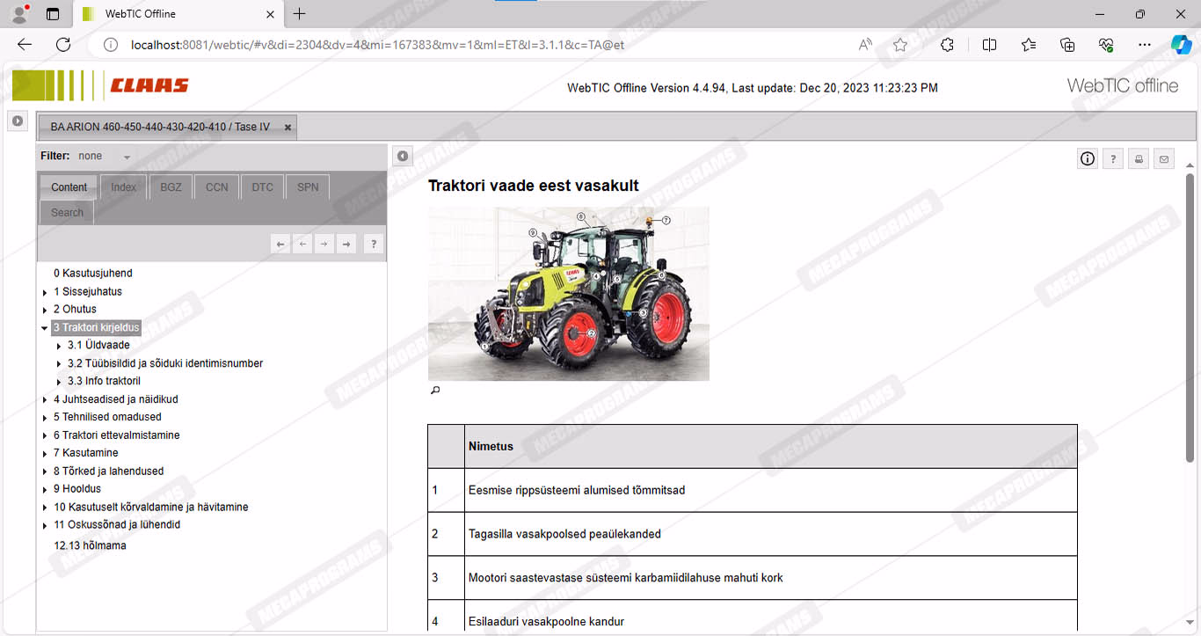
Task: Click the tractor front-left view image
Action: [x=568, y=294]
